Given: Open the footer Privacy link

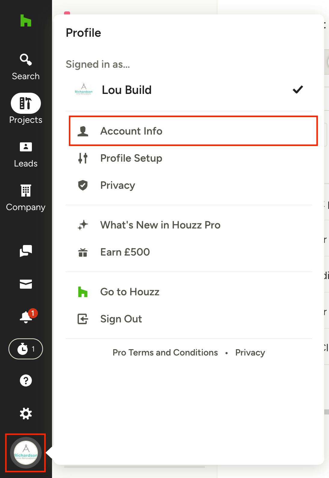Looking at the screenshot, I should point(250,352).
